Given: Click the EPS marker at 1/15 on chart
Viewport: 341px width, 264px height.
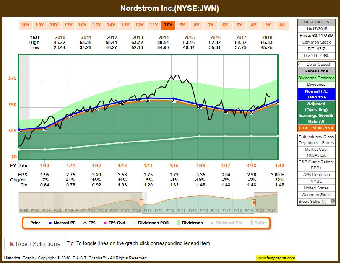Looking at the screenshot, I should (x=174, y=101).
